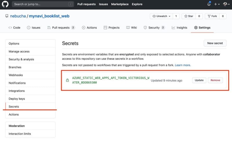This screenshot has height=141, width=232.
Task: Switch to the Code tab
Action: 14,28
